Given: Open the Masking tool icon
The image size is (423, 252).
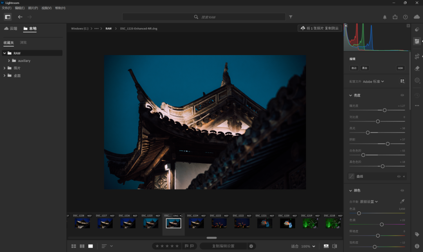Looking at the screenshot, I should (x=417, y=80).
